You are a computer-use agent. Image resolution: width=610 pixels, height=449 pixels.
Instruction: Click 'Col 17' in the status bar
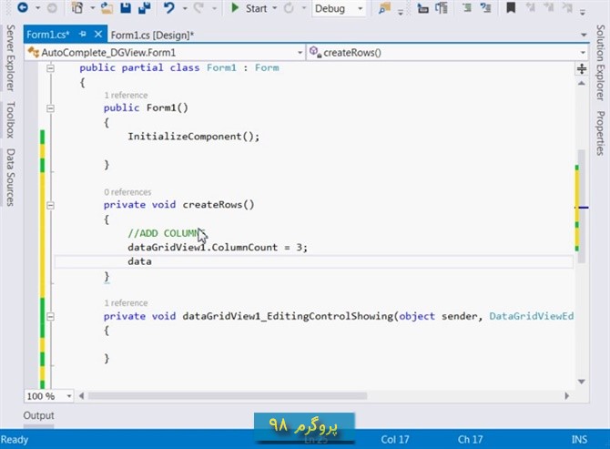(395, 440)
